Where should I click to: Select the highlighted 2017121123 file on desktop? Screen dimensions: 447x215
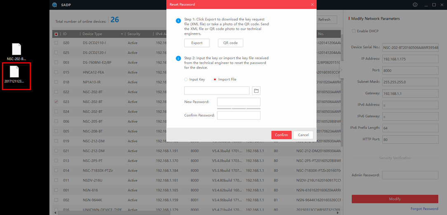pos(14,74)
